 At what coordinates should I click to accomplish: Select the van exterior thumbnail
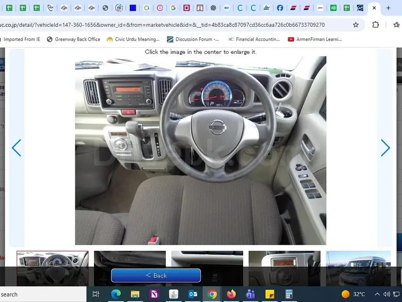click(358, 268)
